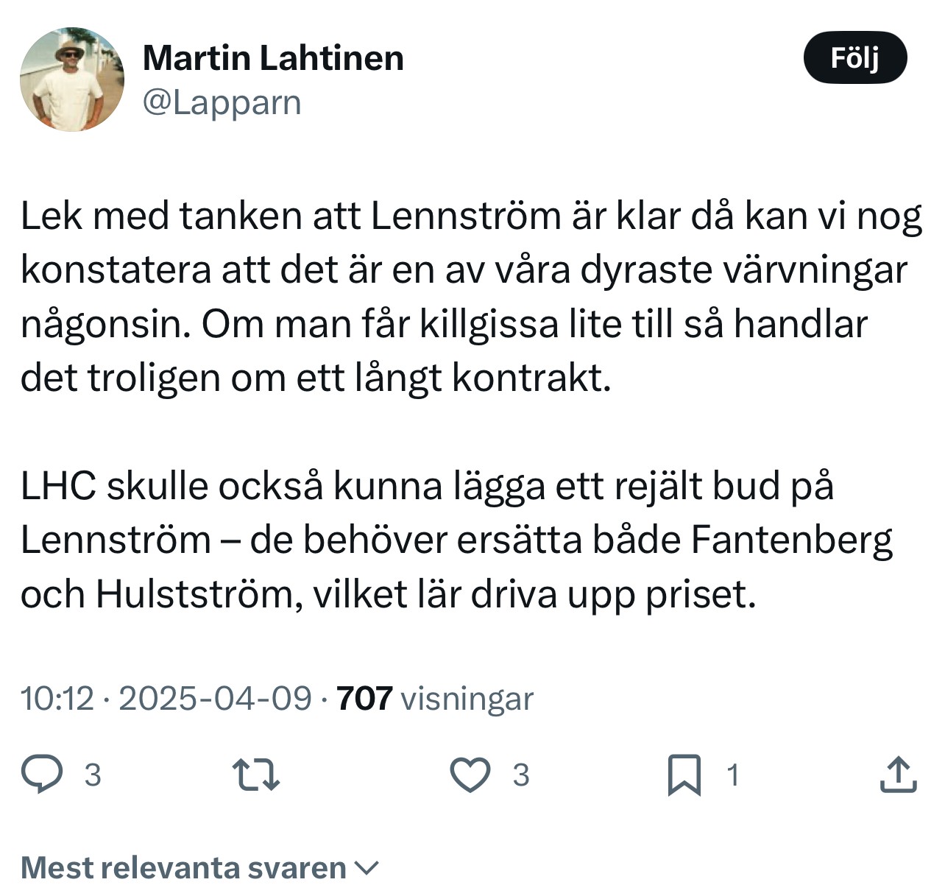This screenshot has height=885, width=945.
Task: Click the like count beside the heart
Action: point(521,775)
